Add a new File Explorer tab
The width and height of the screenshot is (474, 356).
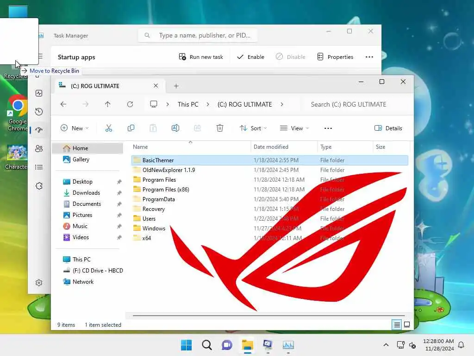[x=176, y=86]
